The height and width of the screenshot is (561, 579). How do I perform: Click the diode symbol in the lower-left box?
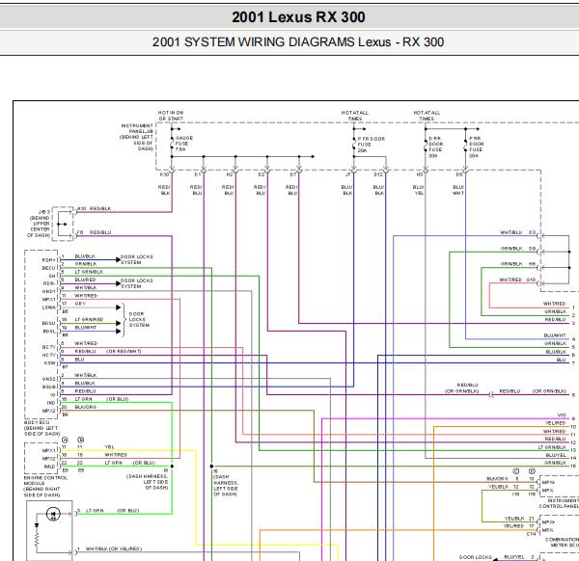click(53, 514)
